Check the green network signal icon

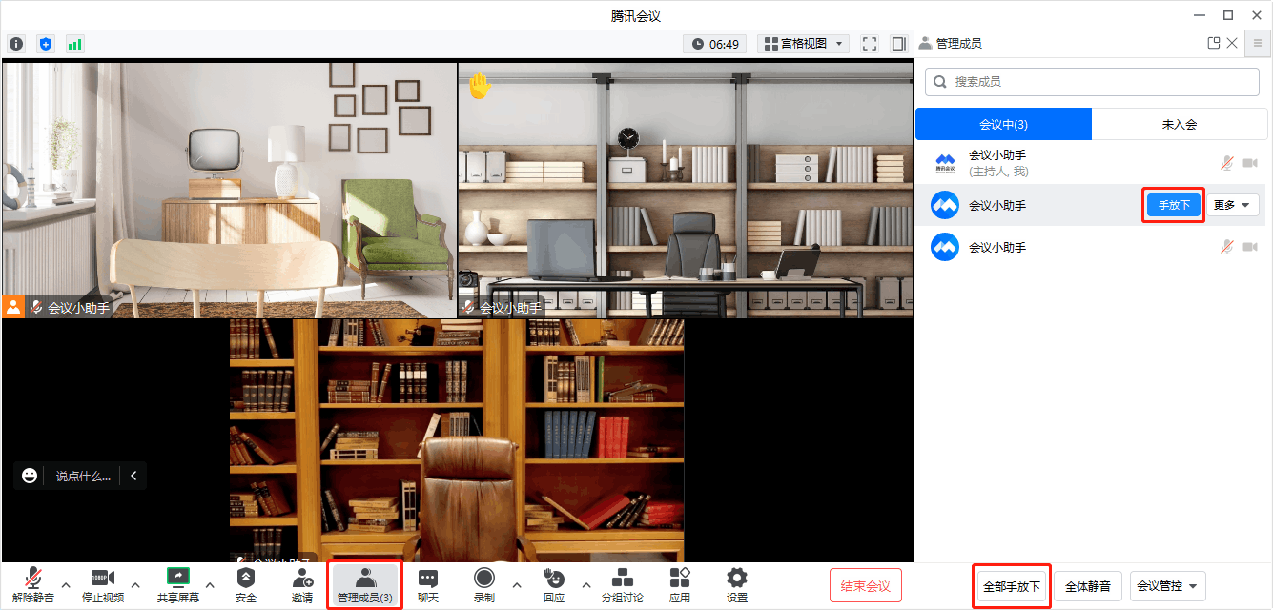click(74, 44)
